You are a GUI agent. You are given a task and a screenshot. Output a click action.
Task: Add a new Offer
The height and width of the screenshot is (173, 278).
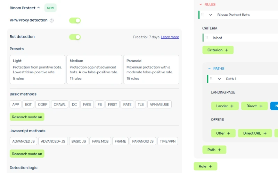[x=223, y=133]
